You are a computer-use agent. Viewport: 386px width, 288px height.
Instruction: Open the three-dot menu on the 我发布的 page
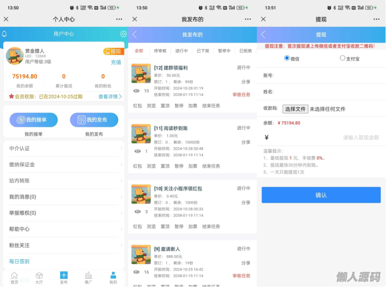tap(248, 19)
